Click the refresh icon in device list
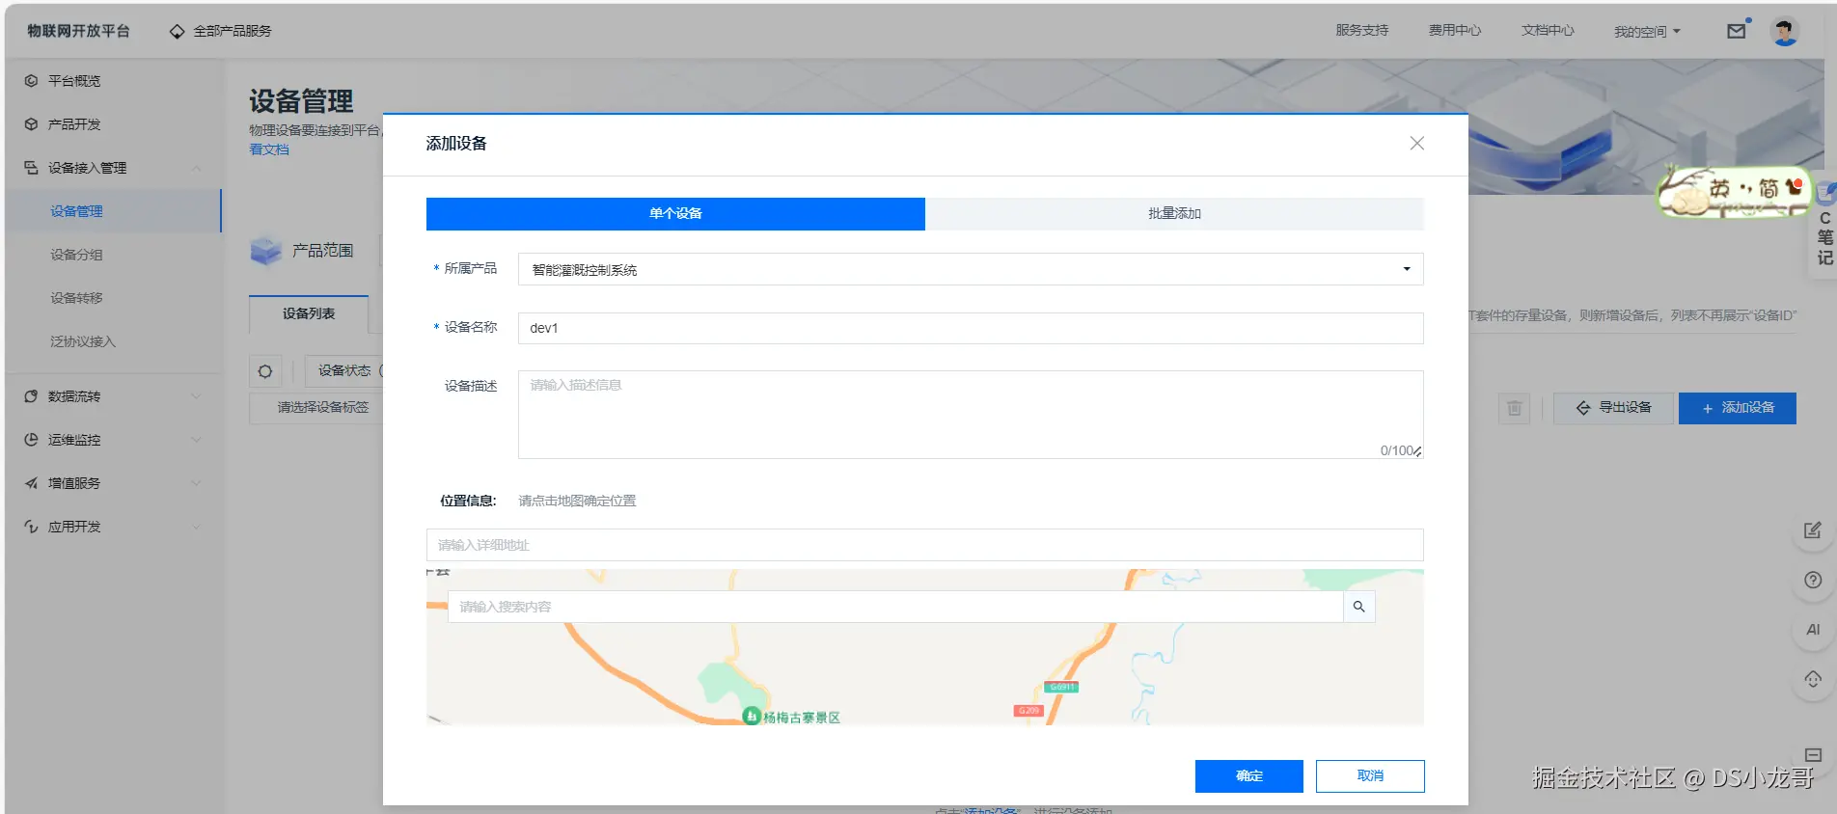 [x=265, y=371]
